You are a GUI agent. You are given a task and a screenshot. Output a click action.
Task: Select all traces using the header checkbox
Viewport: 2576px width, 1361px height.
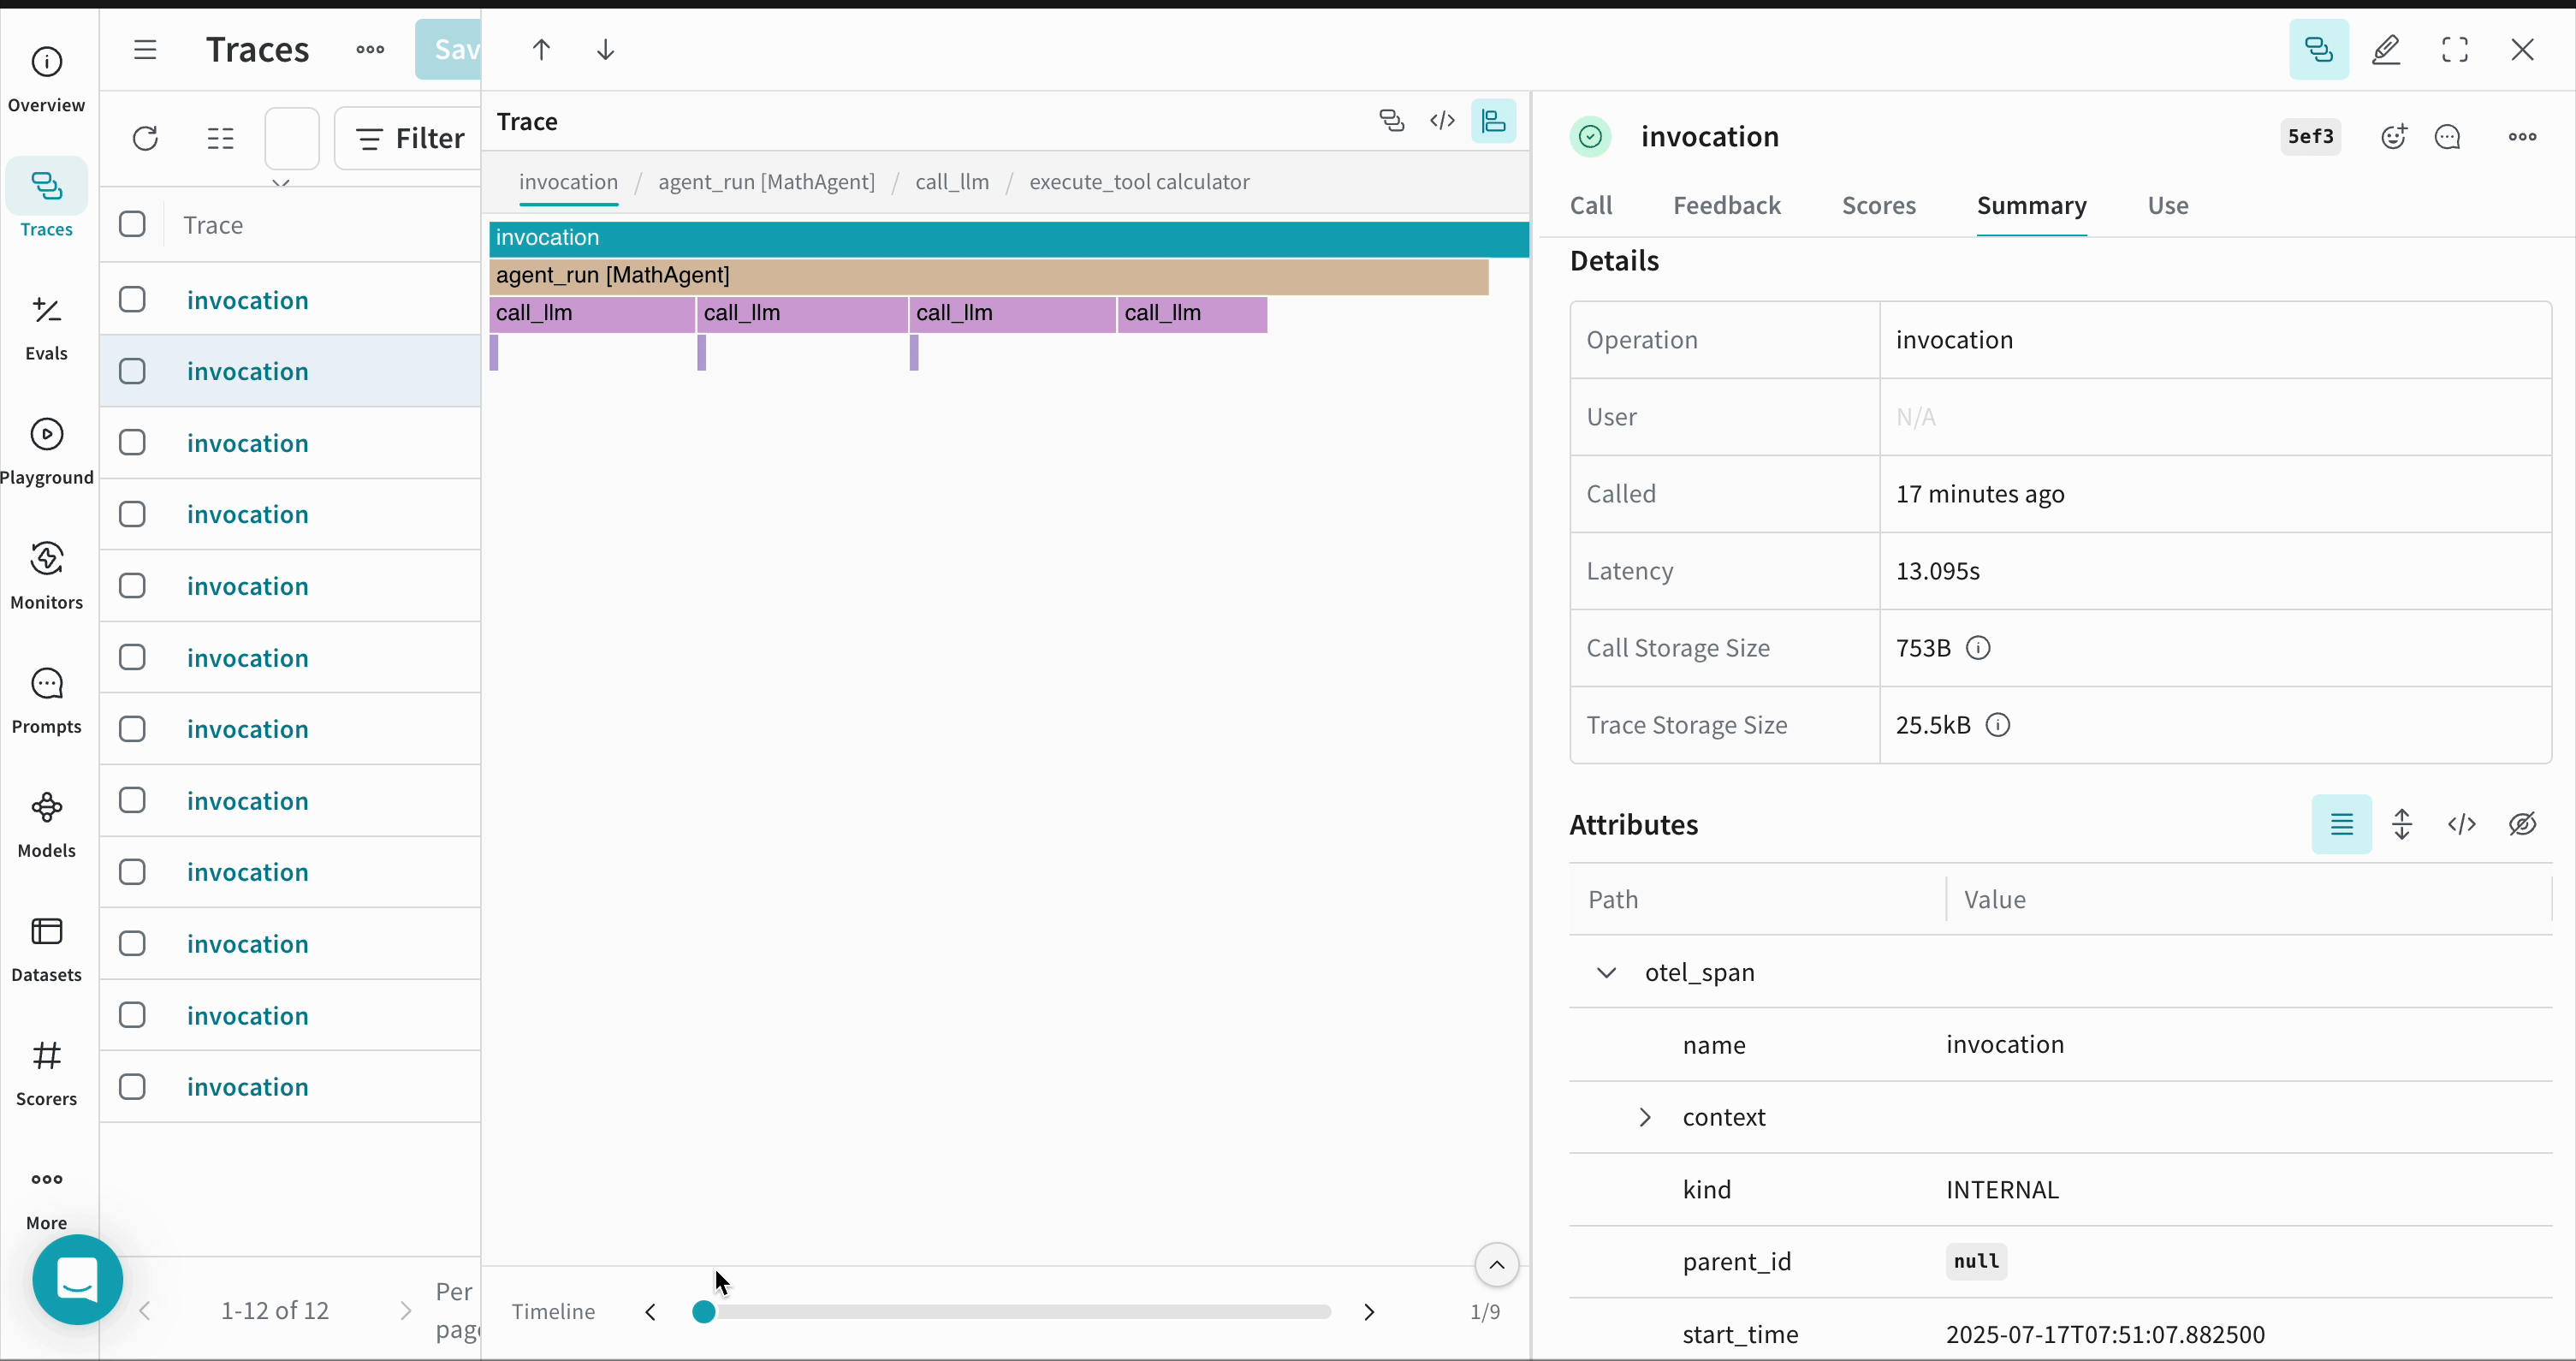point(132,224)
